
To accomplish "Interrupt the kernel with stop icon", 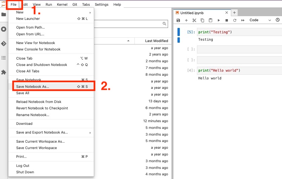I will coord(227,20).
